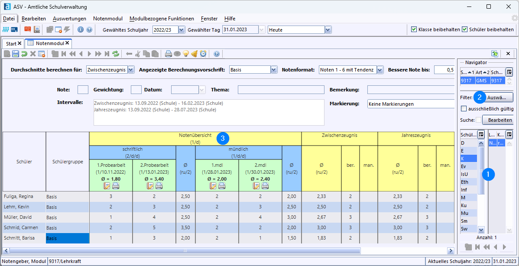519x266 pixels.
Task: Enable ausschließlich gültig checkbox
Action: 464,108
